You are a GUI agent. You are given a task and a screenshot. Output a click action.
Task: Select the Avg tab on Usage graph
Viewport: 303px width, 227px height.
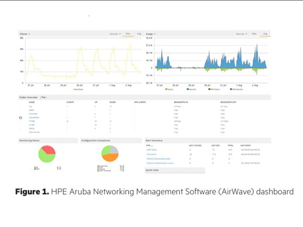(x=265, y=34)
